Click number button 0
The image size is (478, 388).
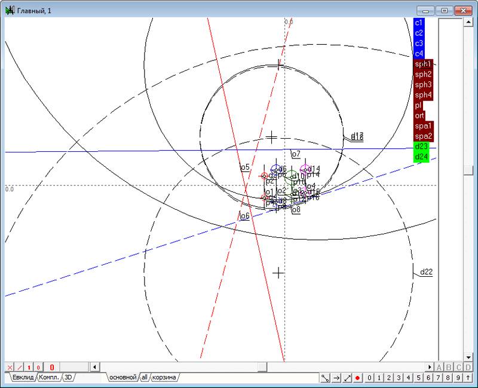(369, 378)
